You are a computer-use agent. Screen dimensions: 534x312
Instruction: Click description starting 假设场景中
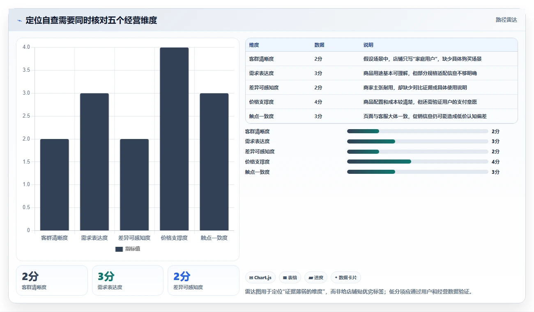pos(422,59)
